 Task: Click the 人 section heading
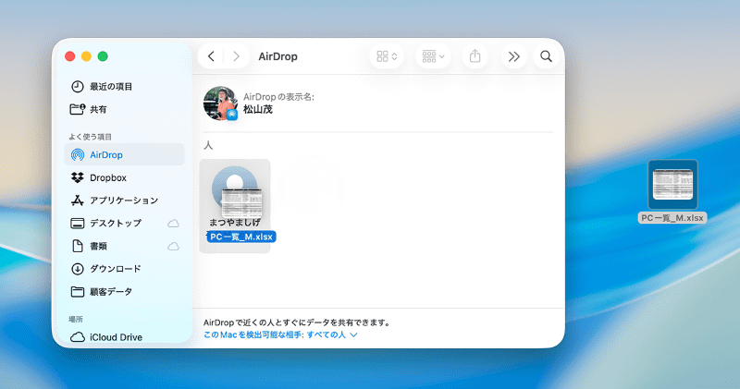(208, 145)
